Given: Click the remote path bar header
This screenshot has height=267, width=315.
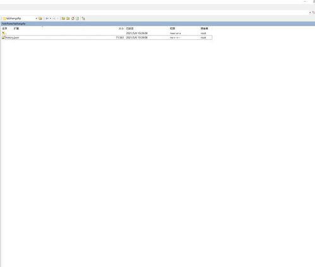Looking at the screenshot, I should (x=158, y=24).
